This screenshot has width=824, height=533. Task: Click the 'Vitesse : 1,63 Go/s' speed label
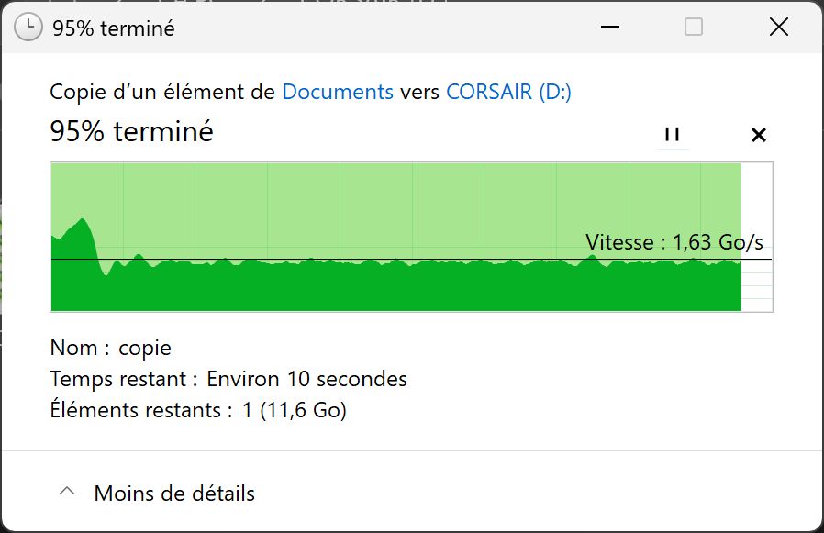(x=674, y=243)
